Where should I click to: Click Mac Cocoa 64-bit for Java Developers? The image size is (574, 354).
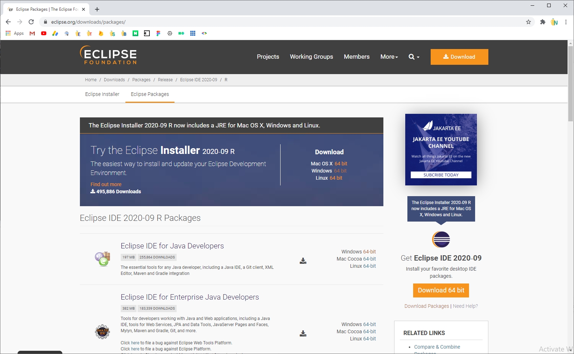point(369,259)
